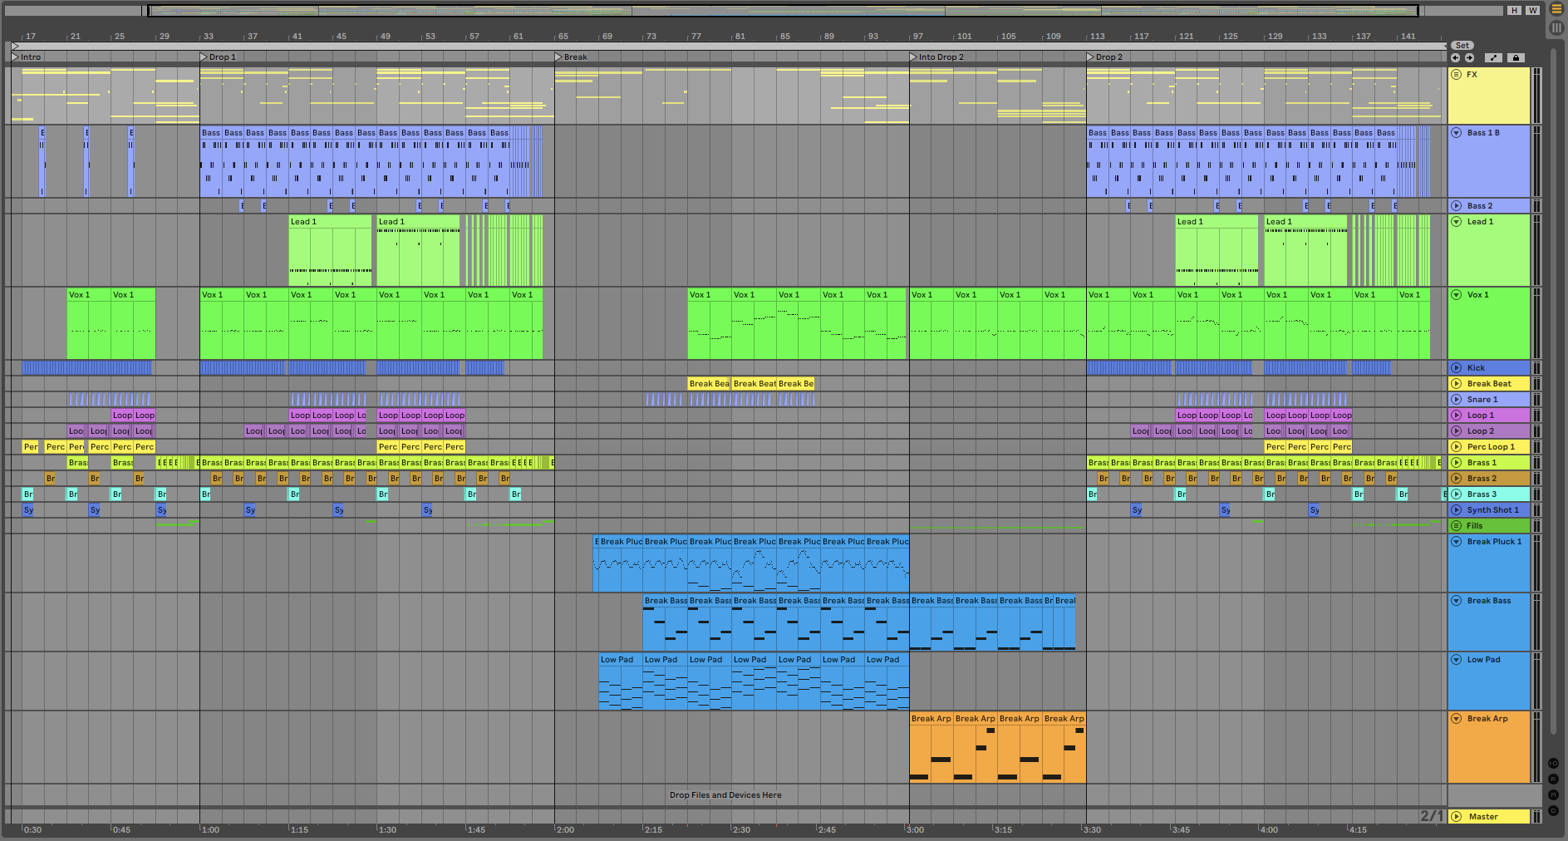This screenshot has width=1568, height=841.
Task: Toggle automation mode button
Action: pos(1494,58)
